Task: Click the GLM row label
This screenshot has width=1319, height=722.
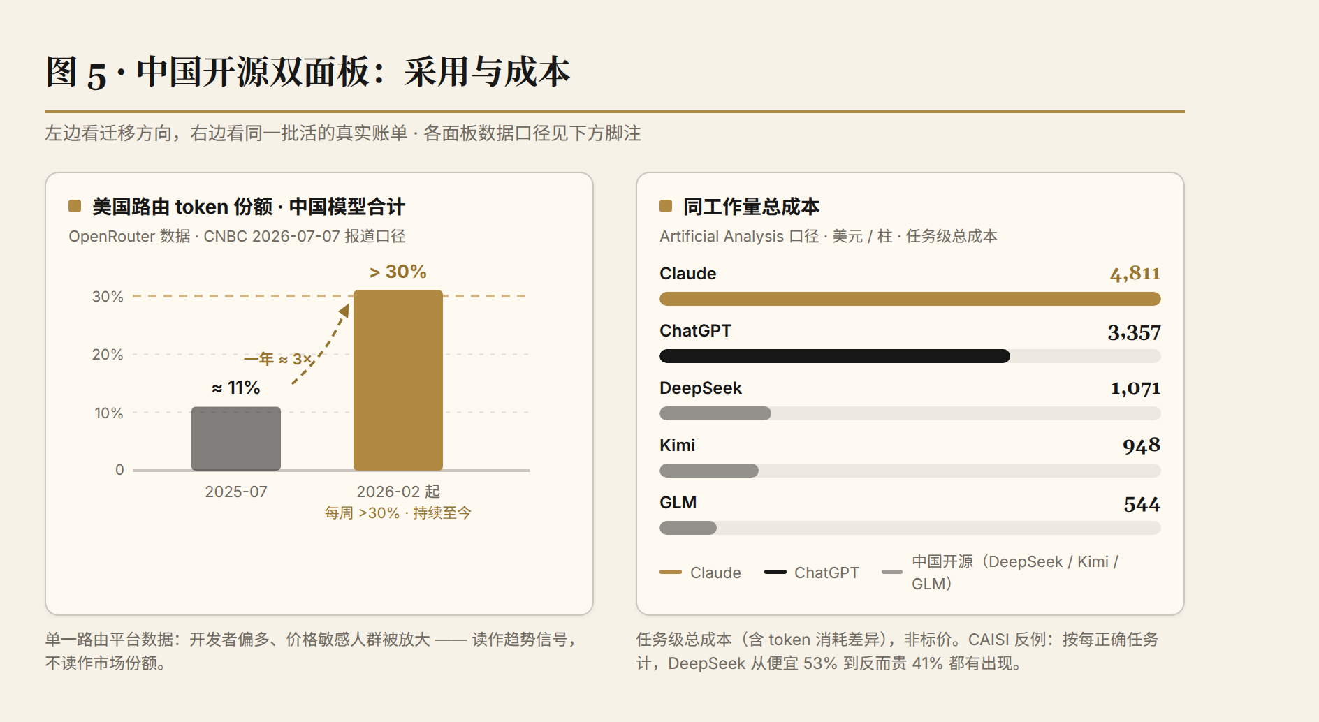Action: 678,502
